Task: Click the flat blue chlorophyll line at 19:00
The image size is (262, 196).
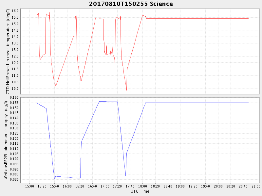Action: click(180, 103)
